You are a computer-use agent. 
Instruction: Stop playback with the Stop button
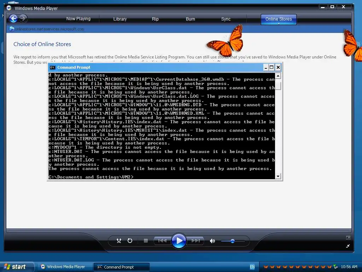click(146, 241)
